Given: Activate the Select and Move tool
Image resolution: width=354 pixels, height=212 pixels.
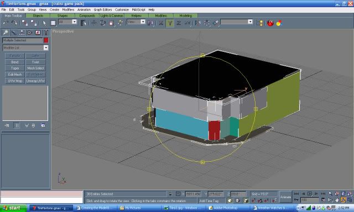Looking at the screenshot, I should 94,23.
